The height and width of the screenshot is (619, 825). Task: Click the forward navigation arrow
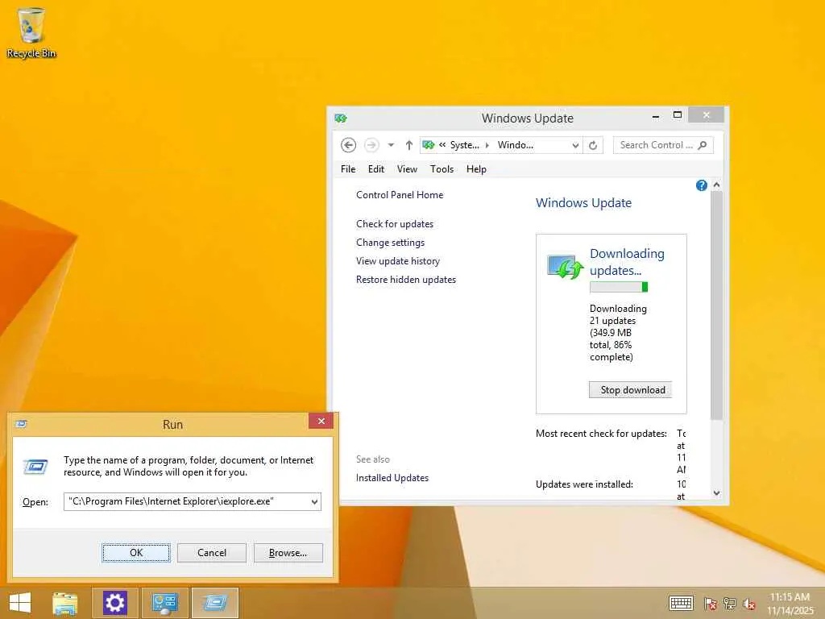[371, 145]
